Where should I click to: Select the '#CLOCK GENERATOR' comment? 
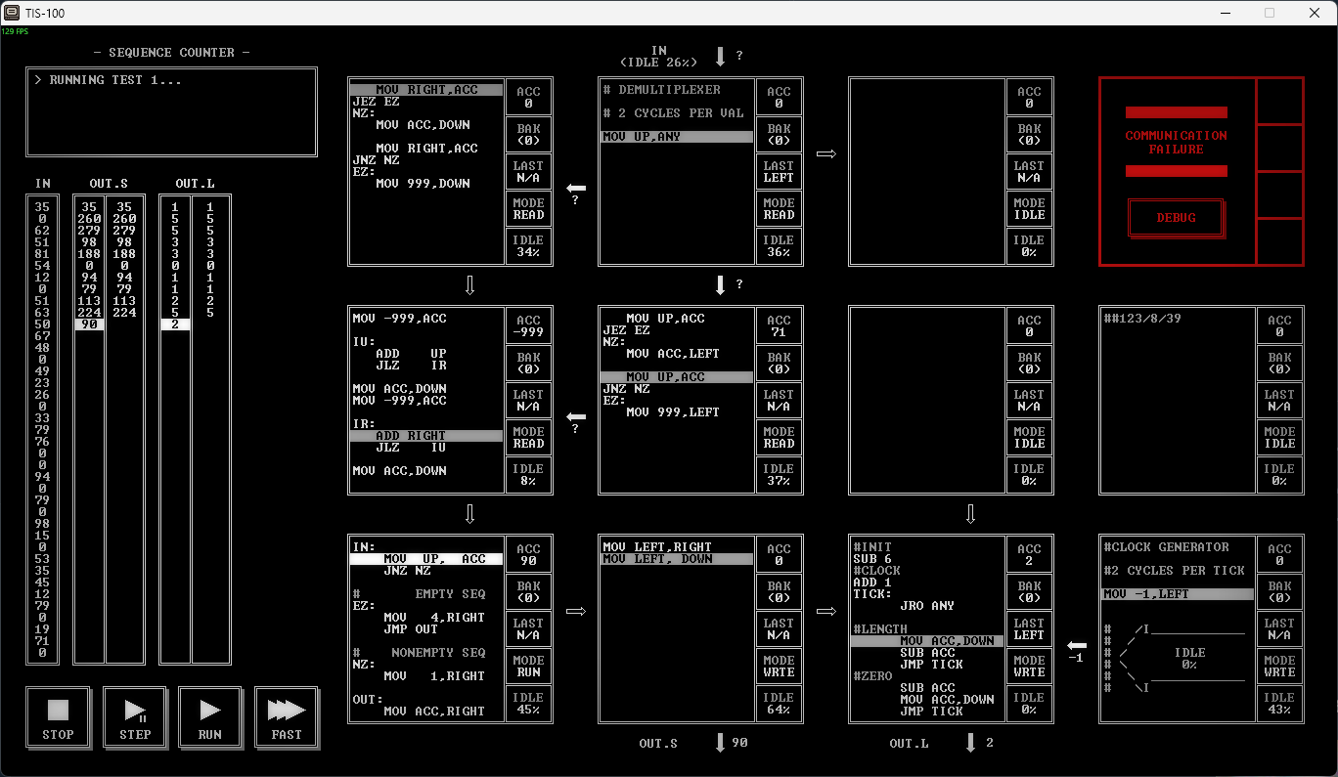point(1166,547)
